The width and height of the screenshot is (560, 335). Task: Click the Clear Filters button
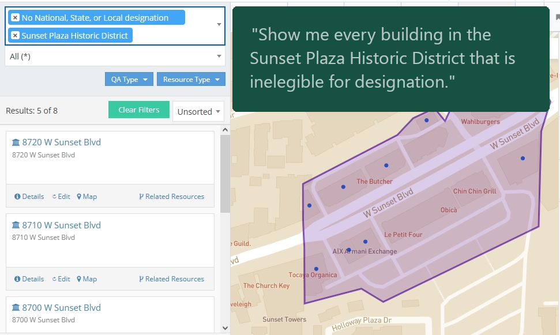pos(138,109)
